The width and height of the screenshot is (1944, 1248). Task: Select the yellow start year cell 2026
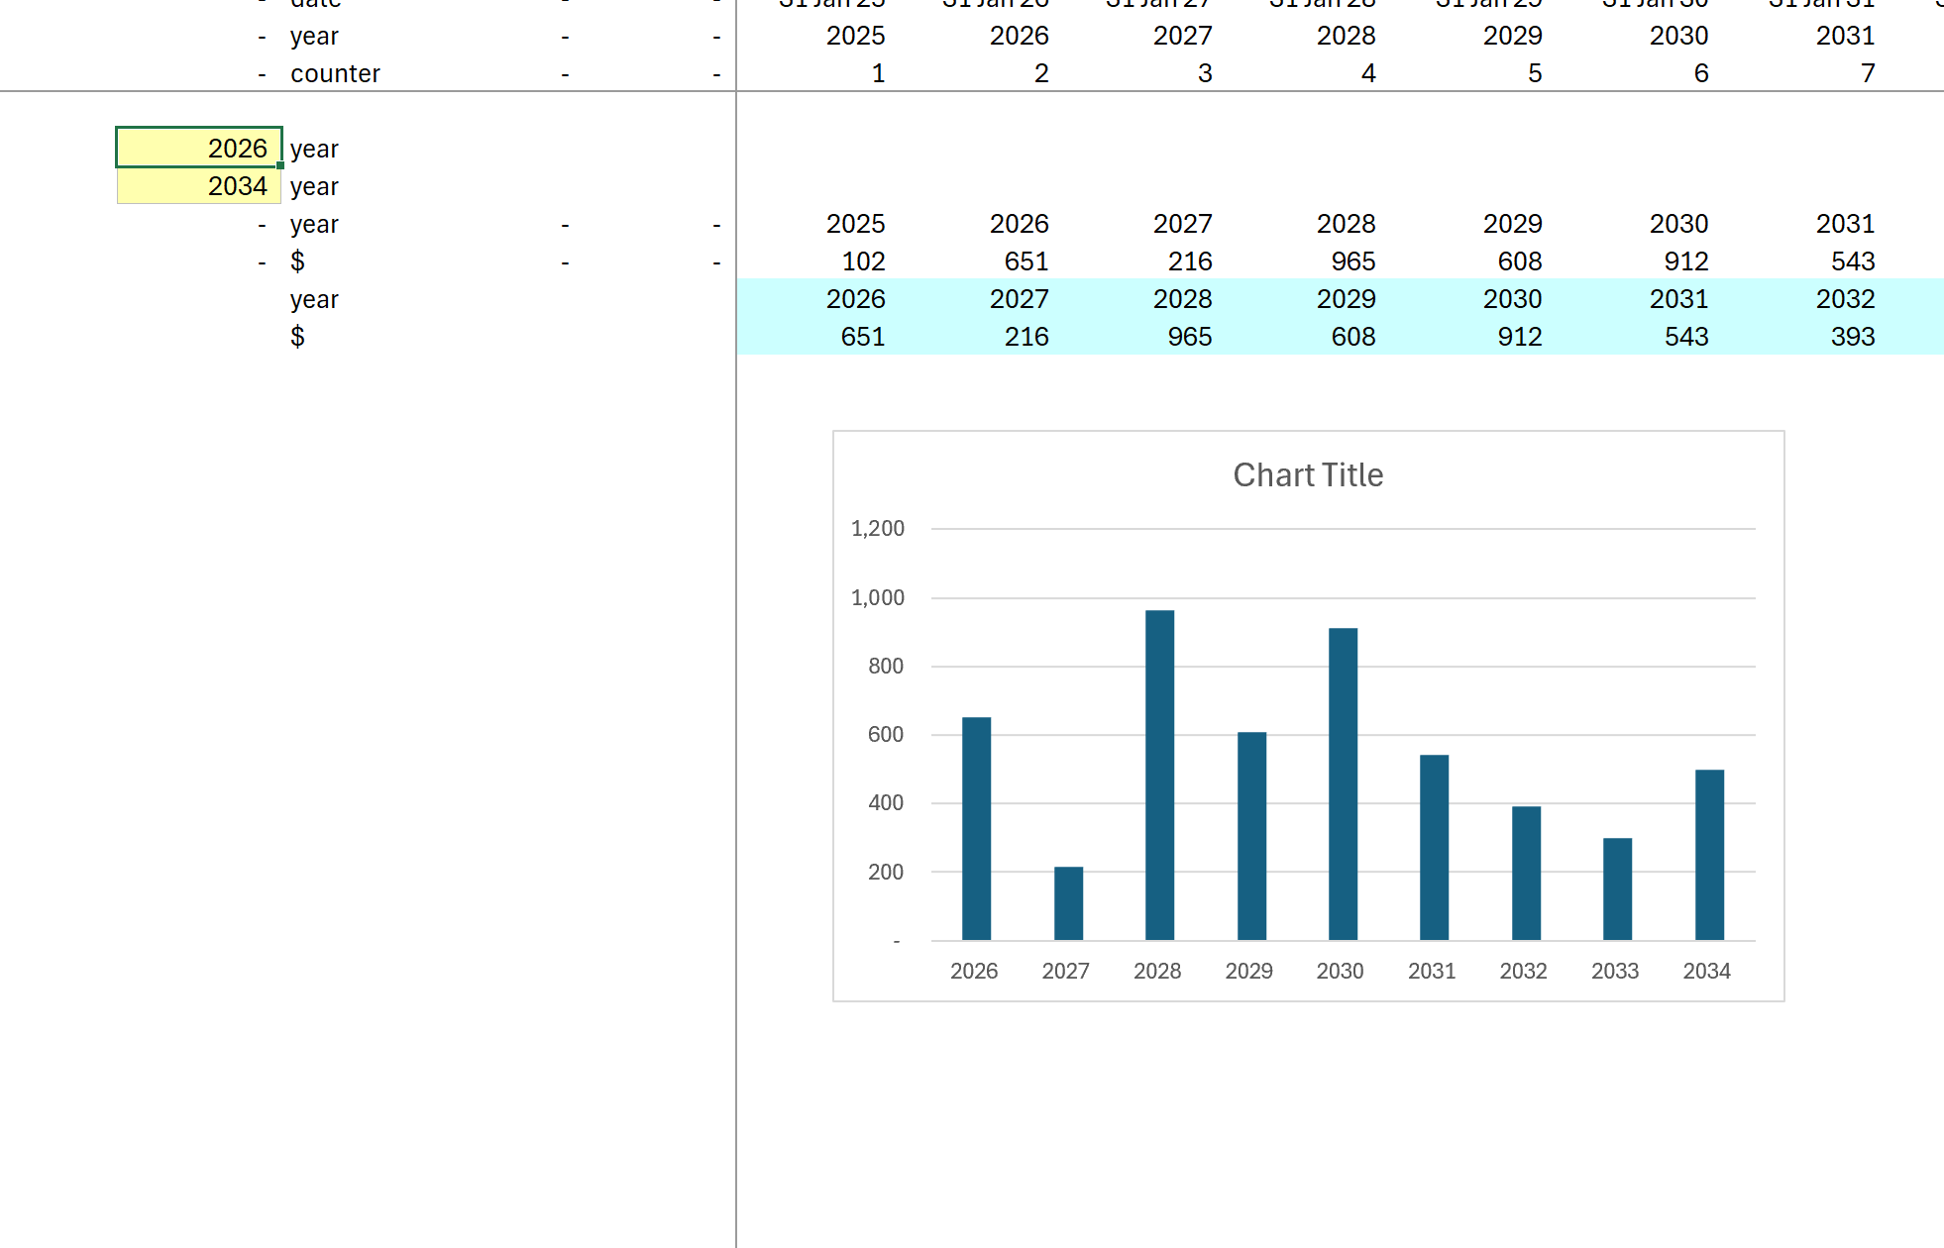[198, 148]
